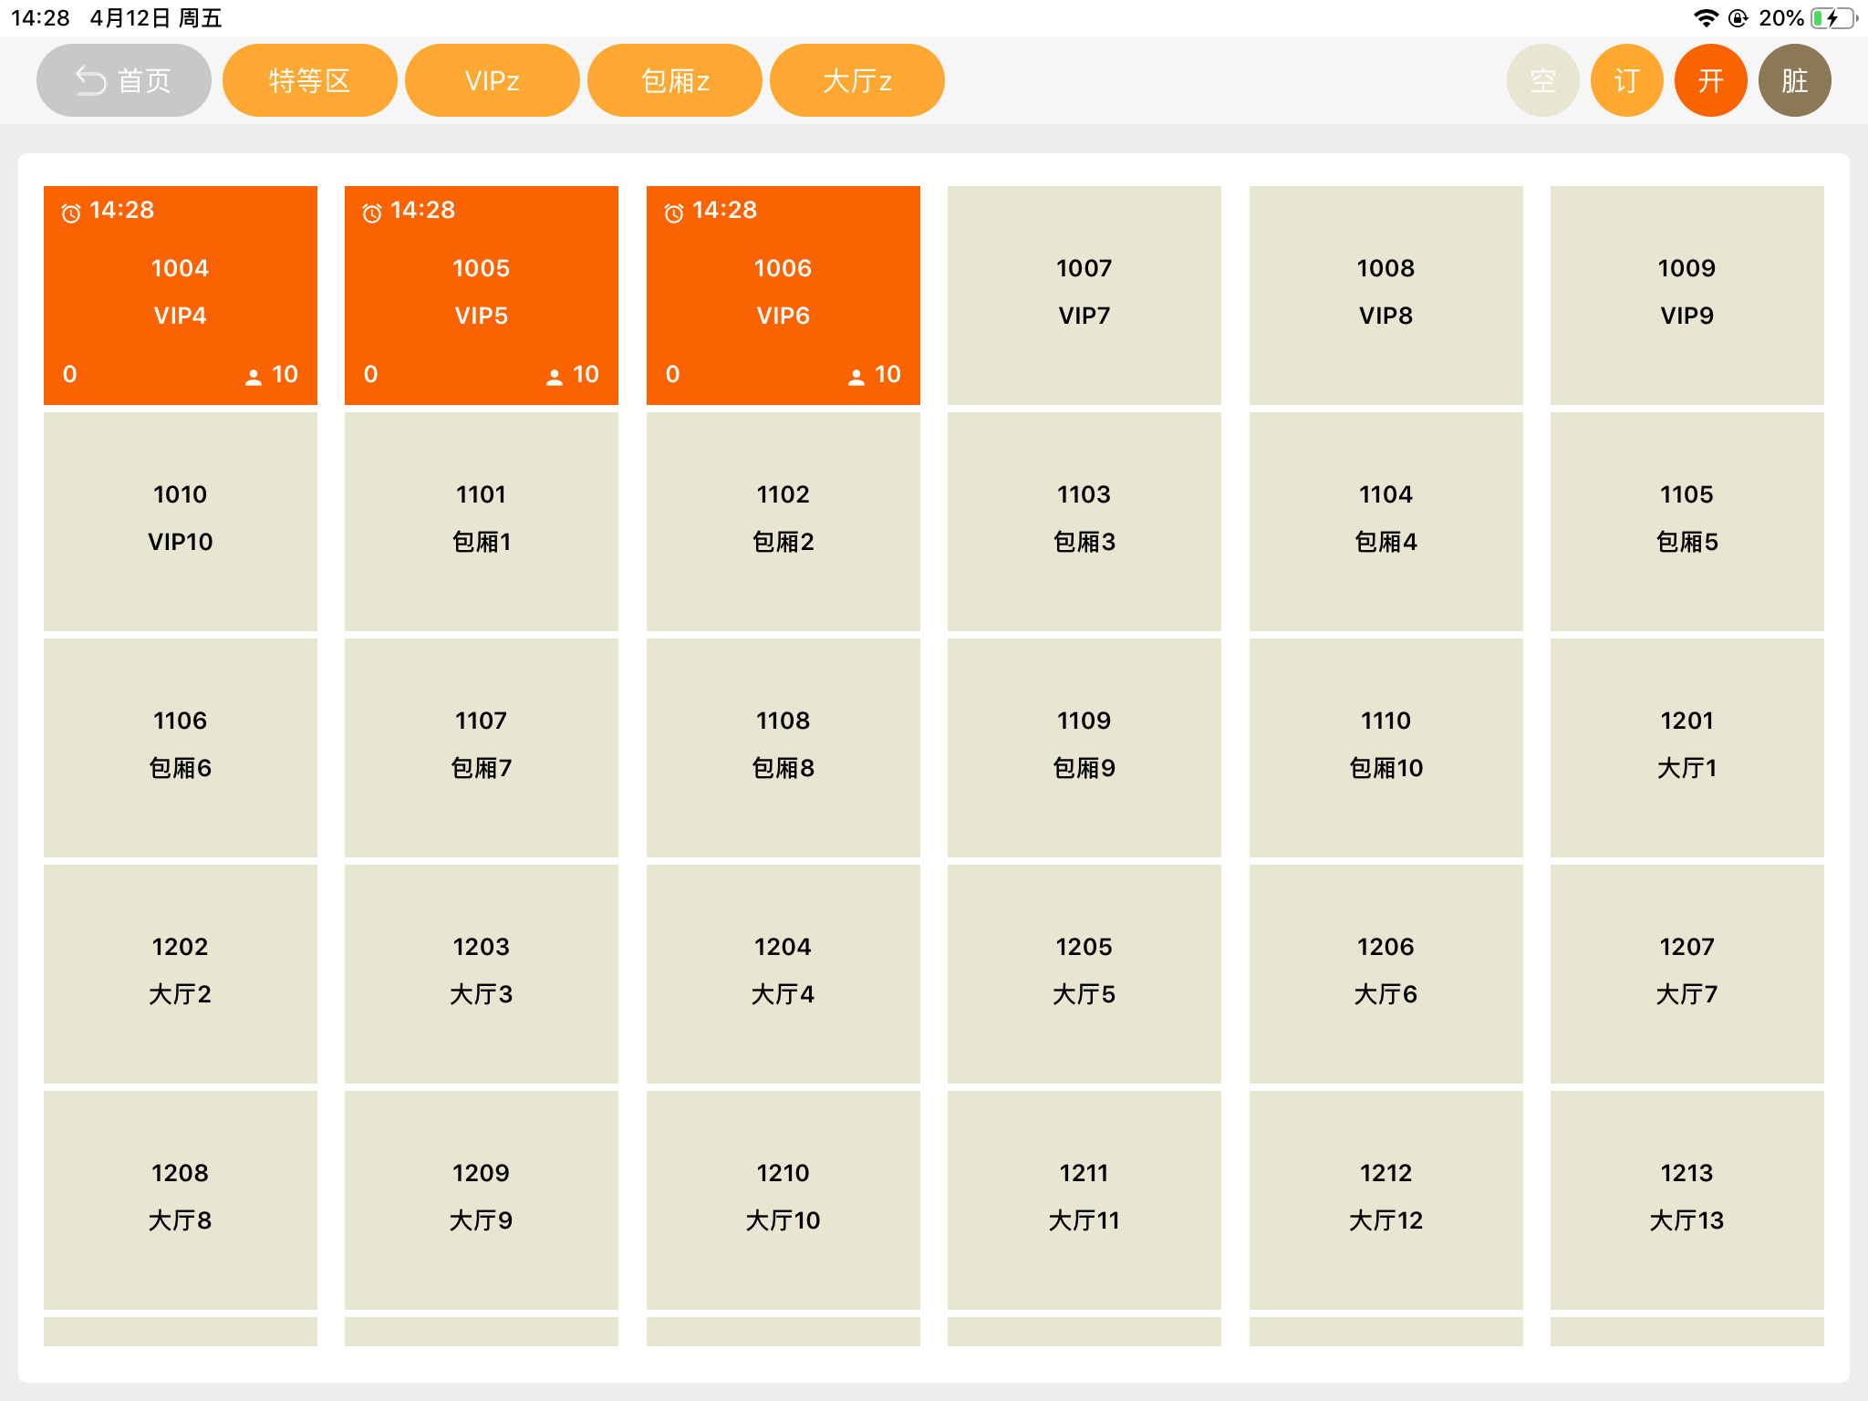This screenshot has width=1868, height=1401.
Task: Open table 1007 VIP7
Action: pyautogui.click(x=1084, y=294)
